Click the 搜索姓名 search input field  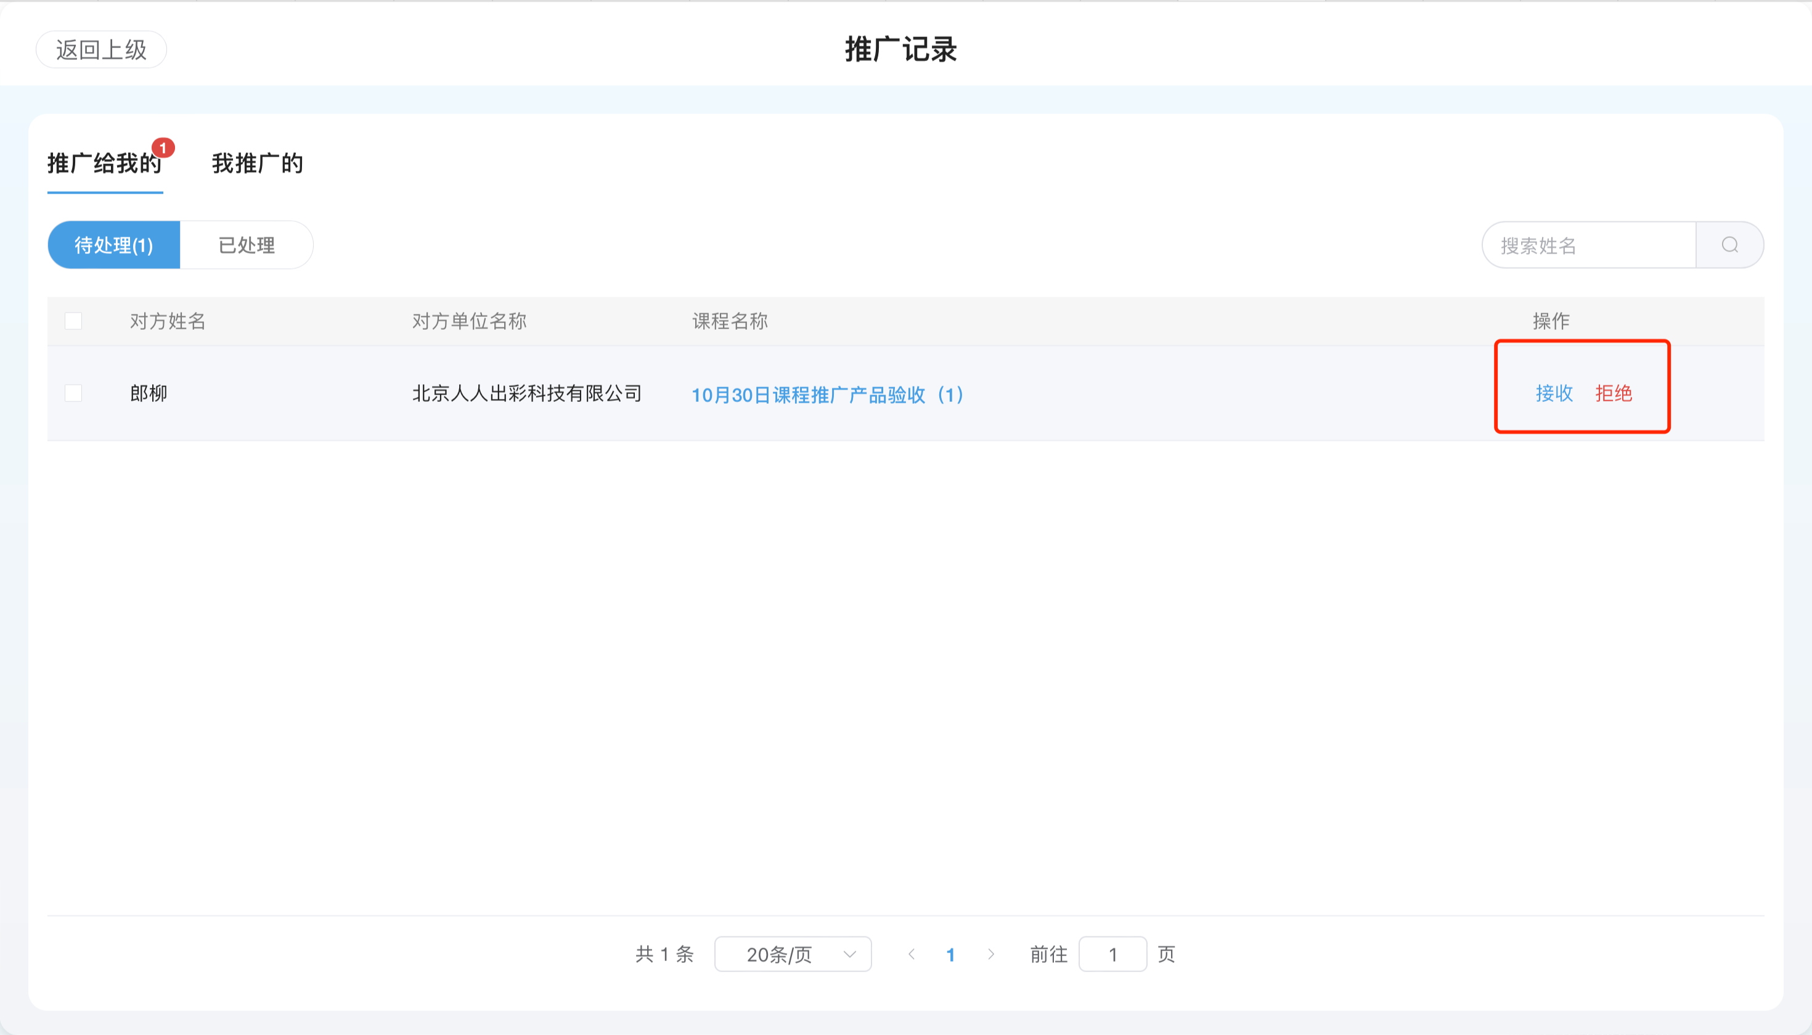[x=1592, y=245]
